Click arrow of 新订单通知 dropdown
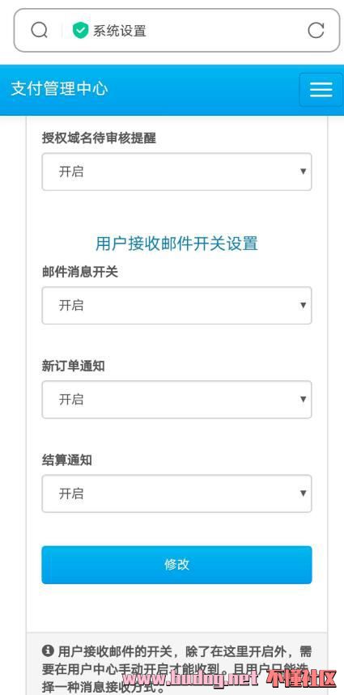Screen dimensions: 344x695 304,400
